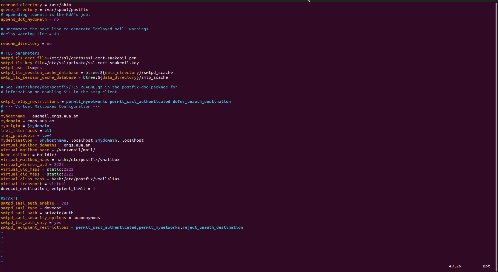
Task: Click the 'appending .domain' comment line
Action: [45, 15]
